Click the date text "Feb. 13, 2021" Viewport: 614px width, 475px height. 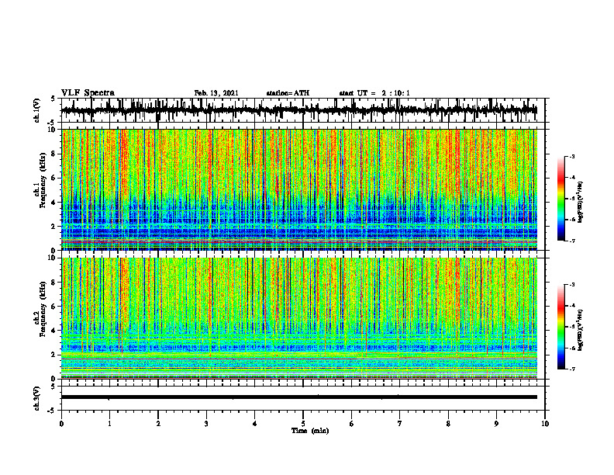(x=216, y=93)
